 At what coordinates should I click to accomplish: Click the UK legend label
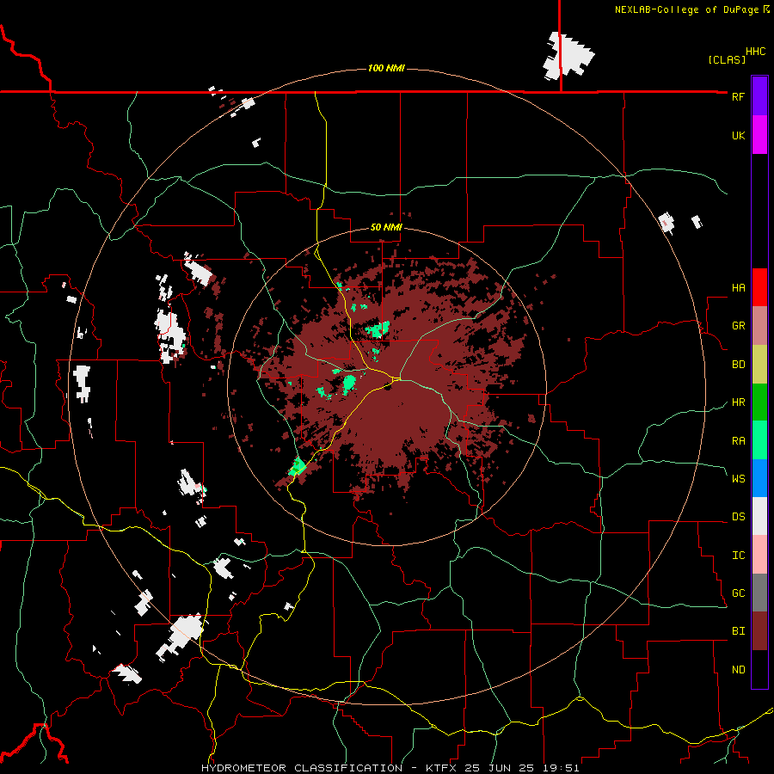click(738, 136)
